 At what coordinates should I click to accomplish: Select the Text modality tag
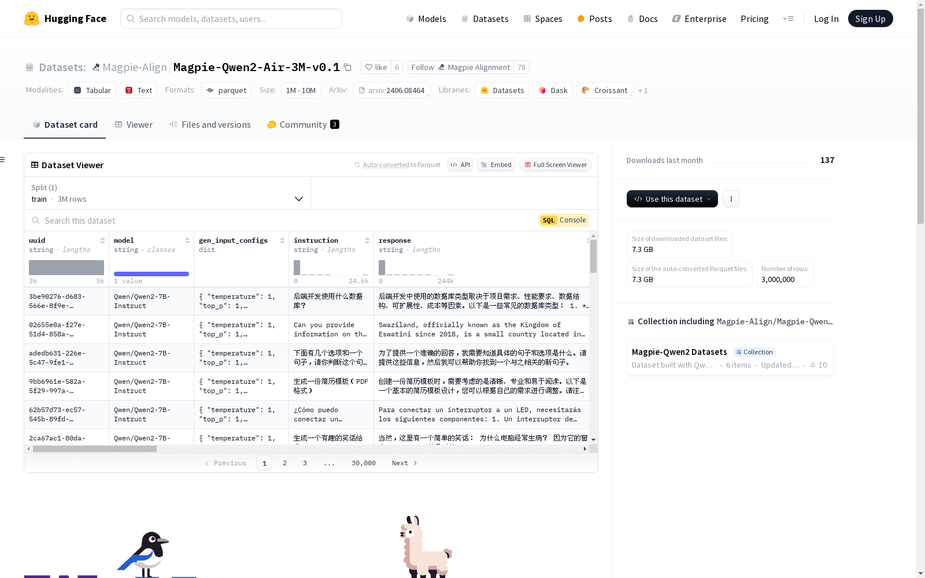click(139, 90)
